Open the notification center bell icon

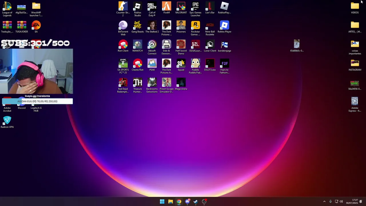click(x=361, y=201)
